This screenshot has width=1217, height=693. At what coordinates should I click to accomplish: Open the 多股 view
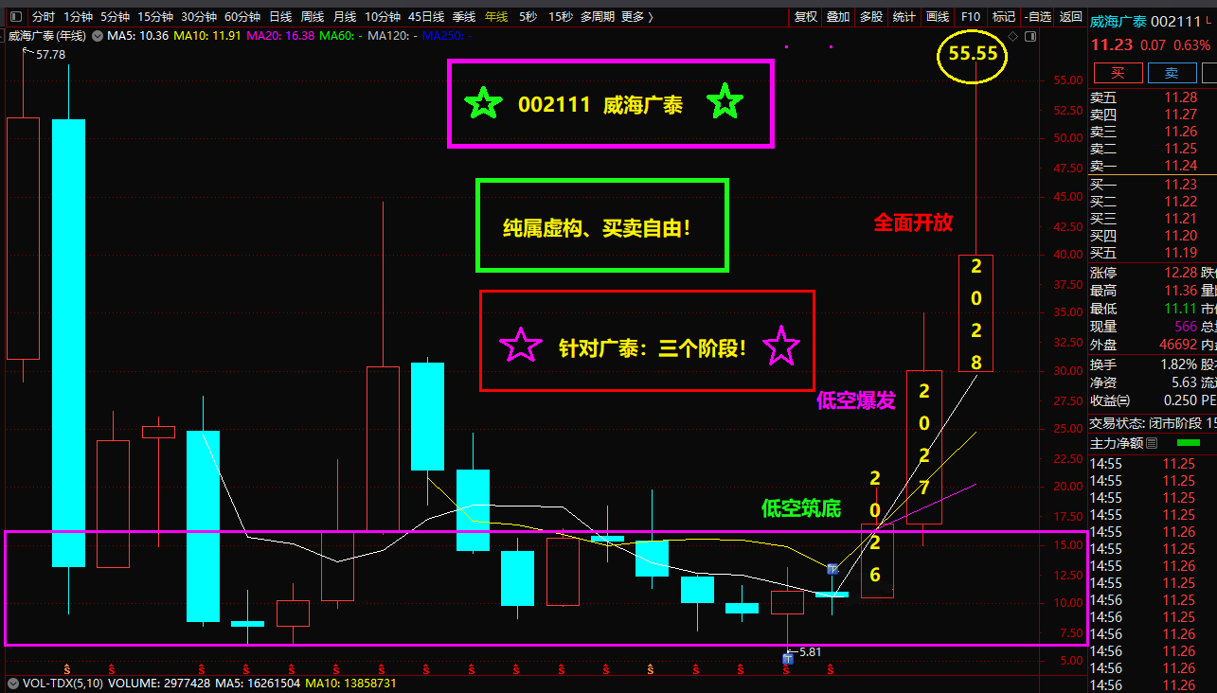tap(871, 17)
